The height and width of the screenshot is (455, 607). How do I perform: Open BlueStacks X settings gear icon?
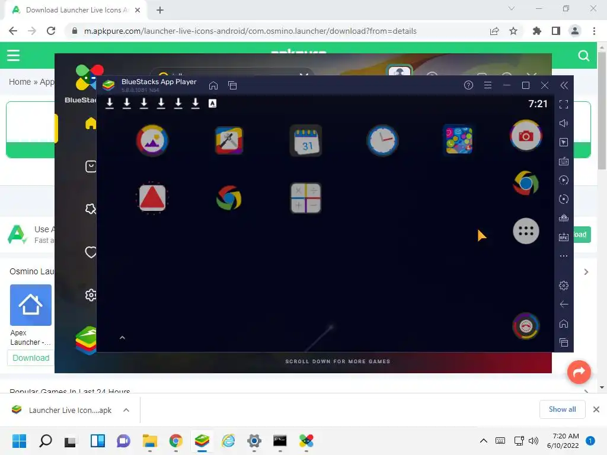pyautogui.click(x=91, y=295)
